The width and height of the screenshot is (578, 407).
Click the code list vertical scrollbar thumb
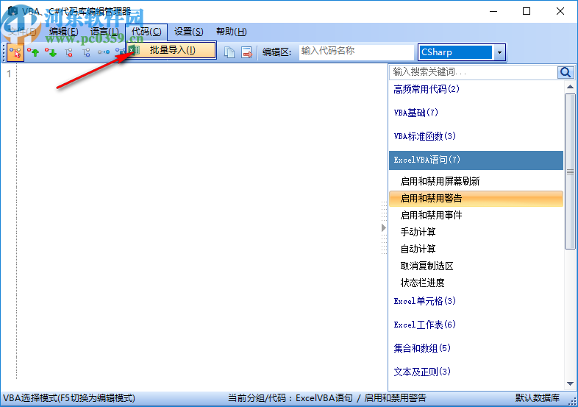click(570, 171)
